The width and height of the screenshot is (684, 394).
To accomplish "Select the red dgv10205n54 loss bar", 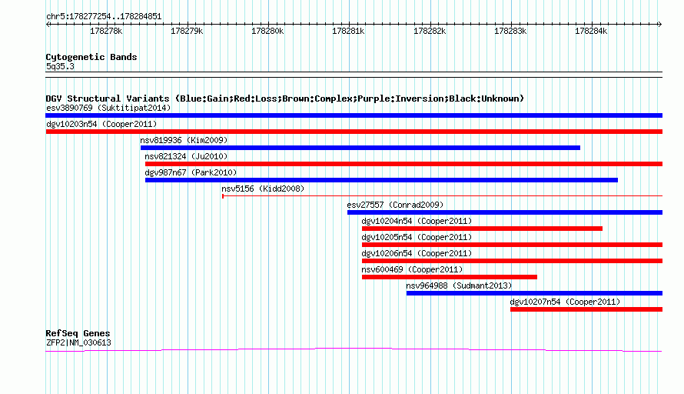I will [512, 245].
